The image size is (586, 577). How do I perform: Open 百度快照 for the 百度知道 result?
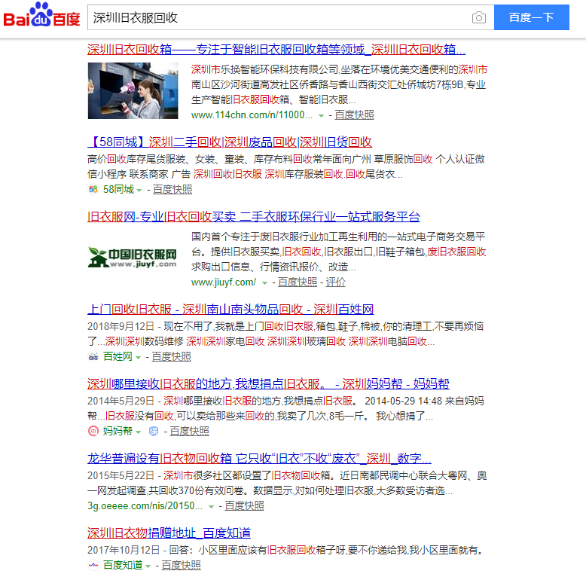click(181, 565)
